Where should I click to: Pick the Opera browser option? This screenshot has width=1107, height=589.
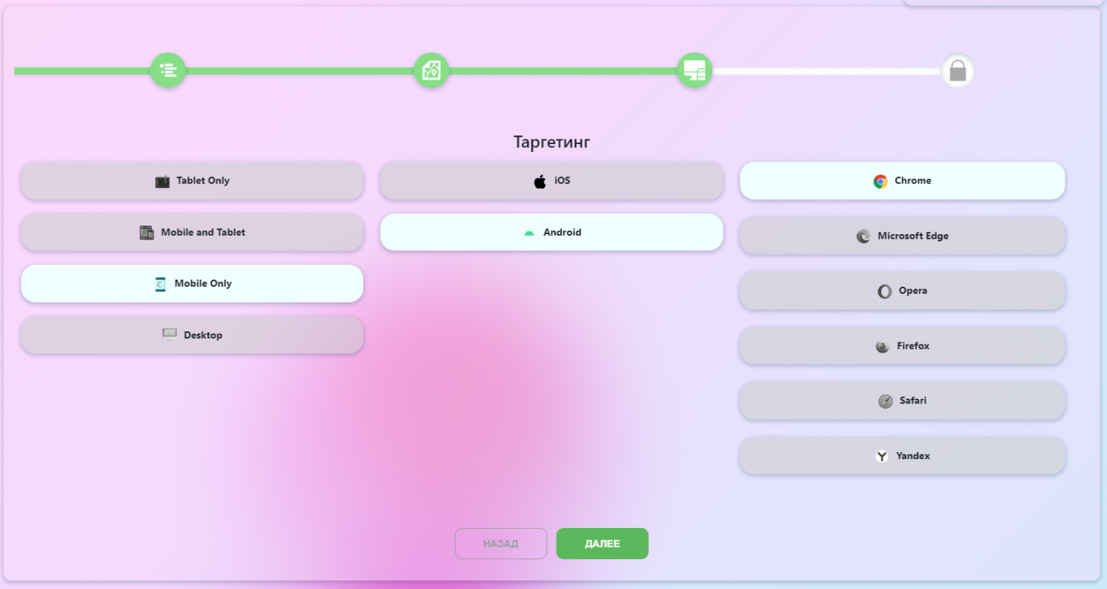(903, 291)
